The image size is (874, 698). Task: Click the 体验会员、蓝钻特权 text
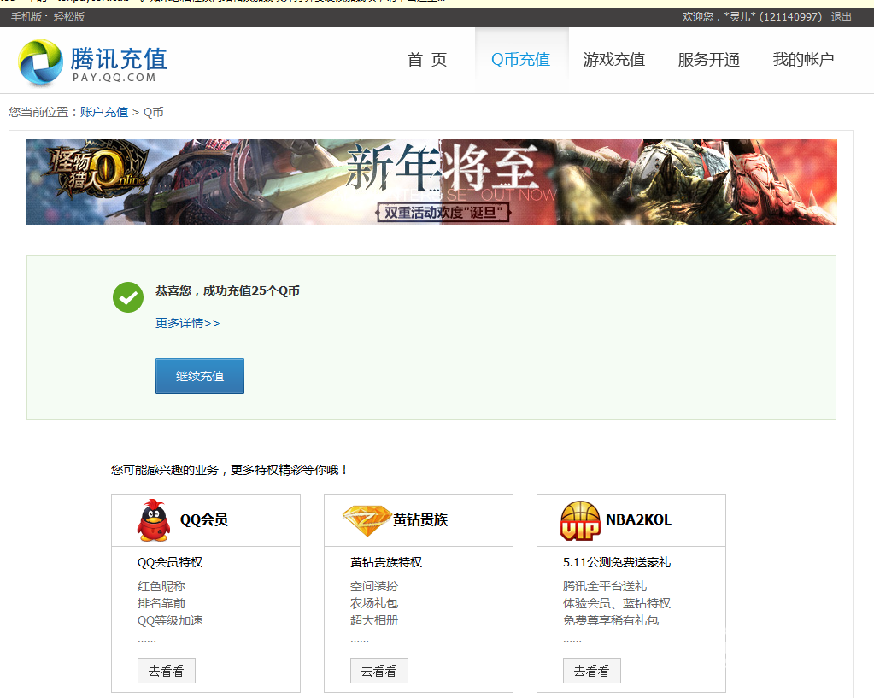point(617,603)
